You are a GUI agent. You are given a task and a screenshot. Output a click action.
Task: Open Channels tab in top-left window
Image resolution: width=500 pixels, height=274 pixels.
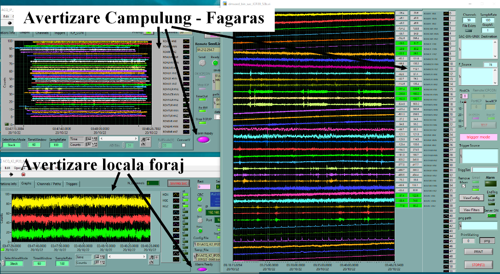(42, 33)
